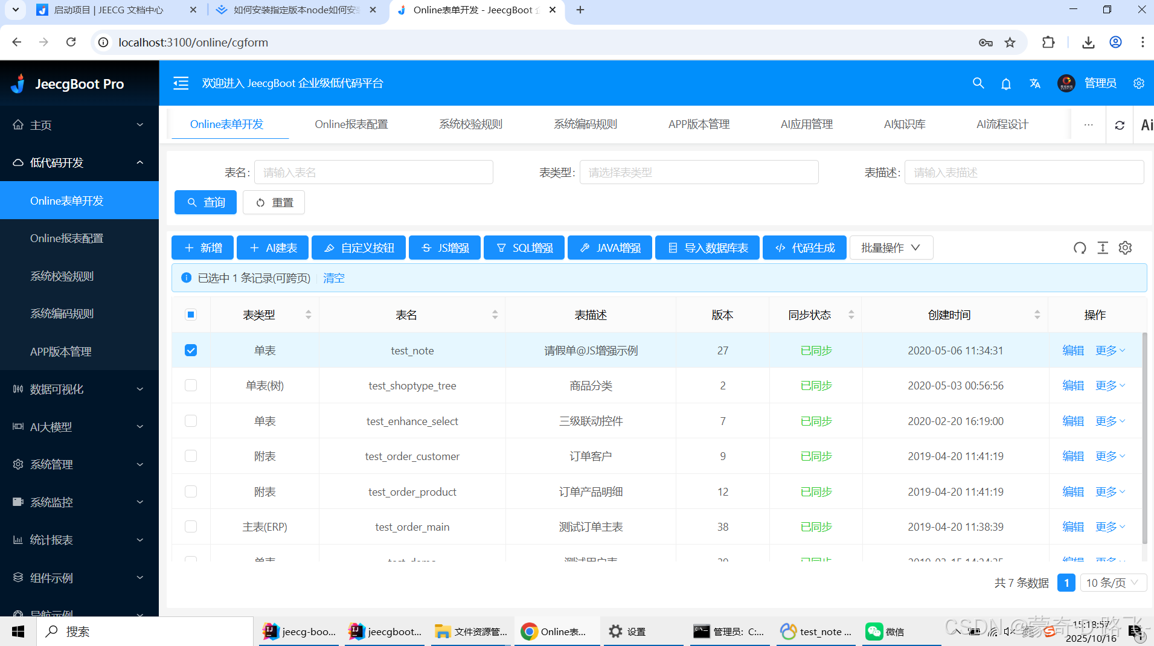Open 主页 in the sidebar
This screenshot has height=646, width=1154.
click(x=79, y=125)
